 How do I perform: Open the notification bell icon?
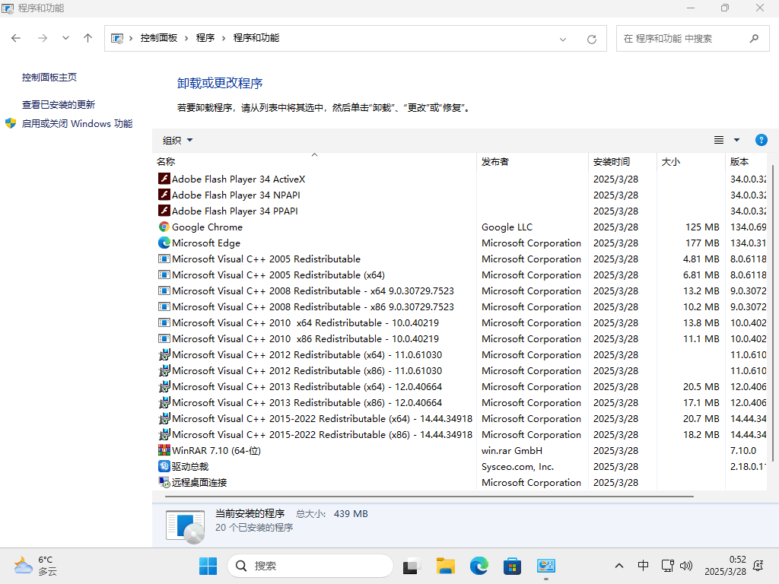tap(758, 566)
